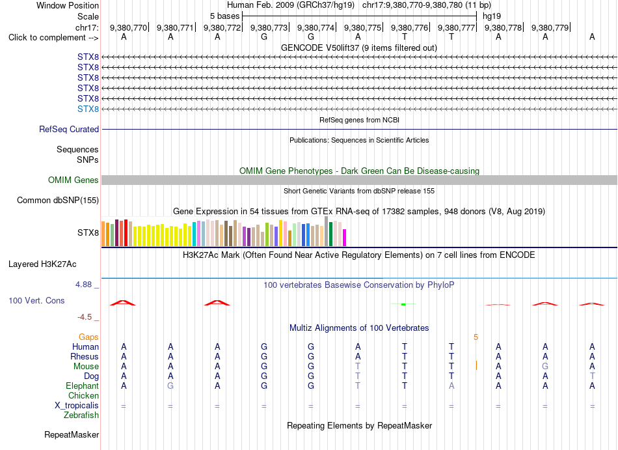Viewport: 618px width, 450px height.
Task: Open the Multiz Alignments of 100 Vertebrates title
Action: point(359,328)
